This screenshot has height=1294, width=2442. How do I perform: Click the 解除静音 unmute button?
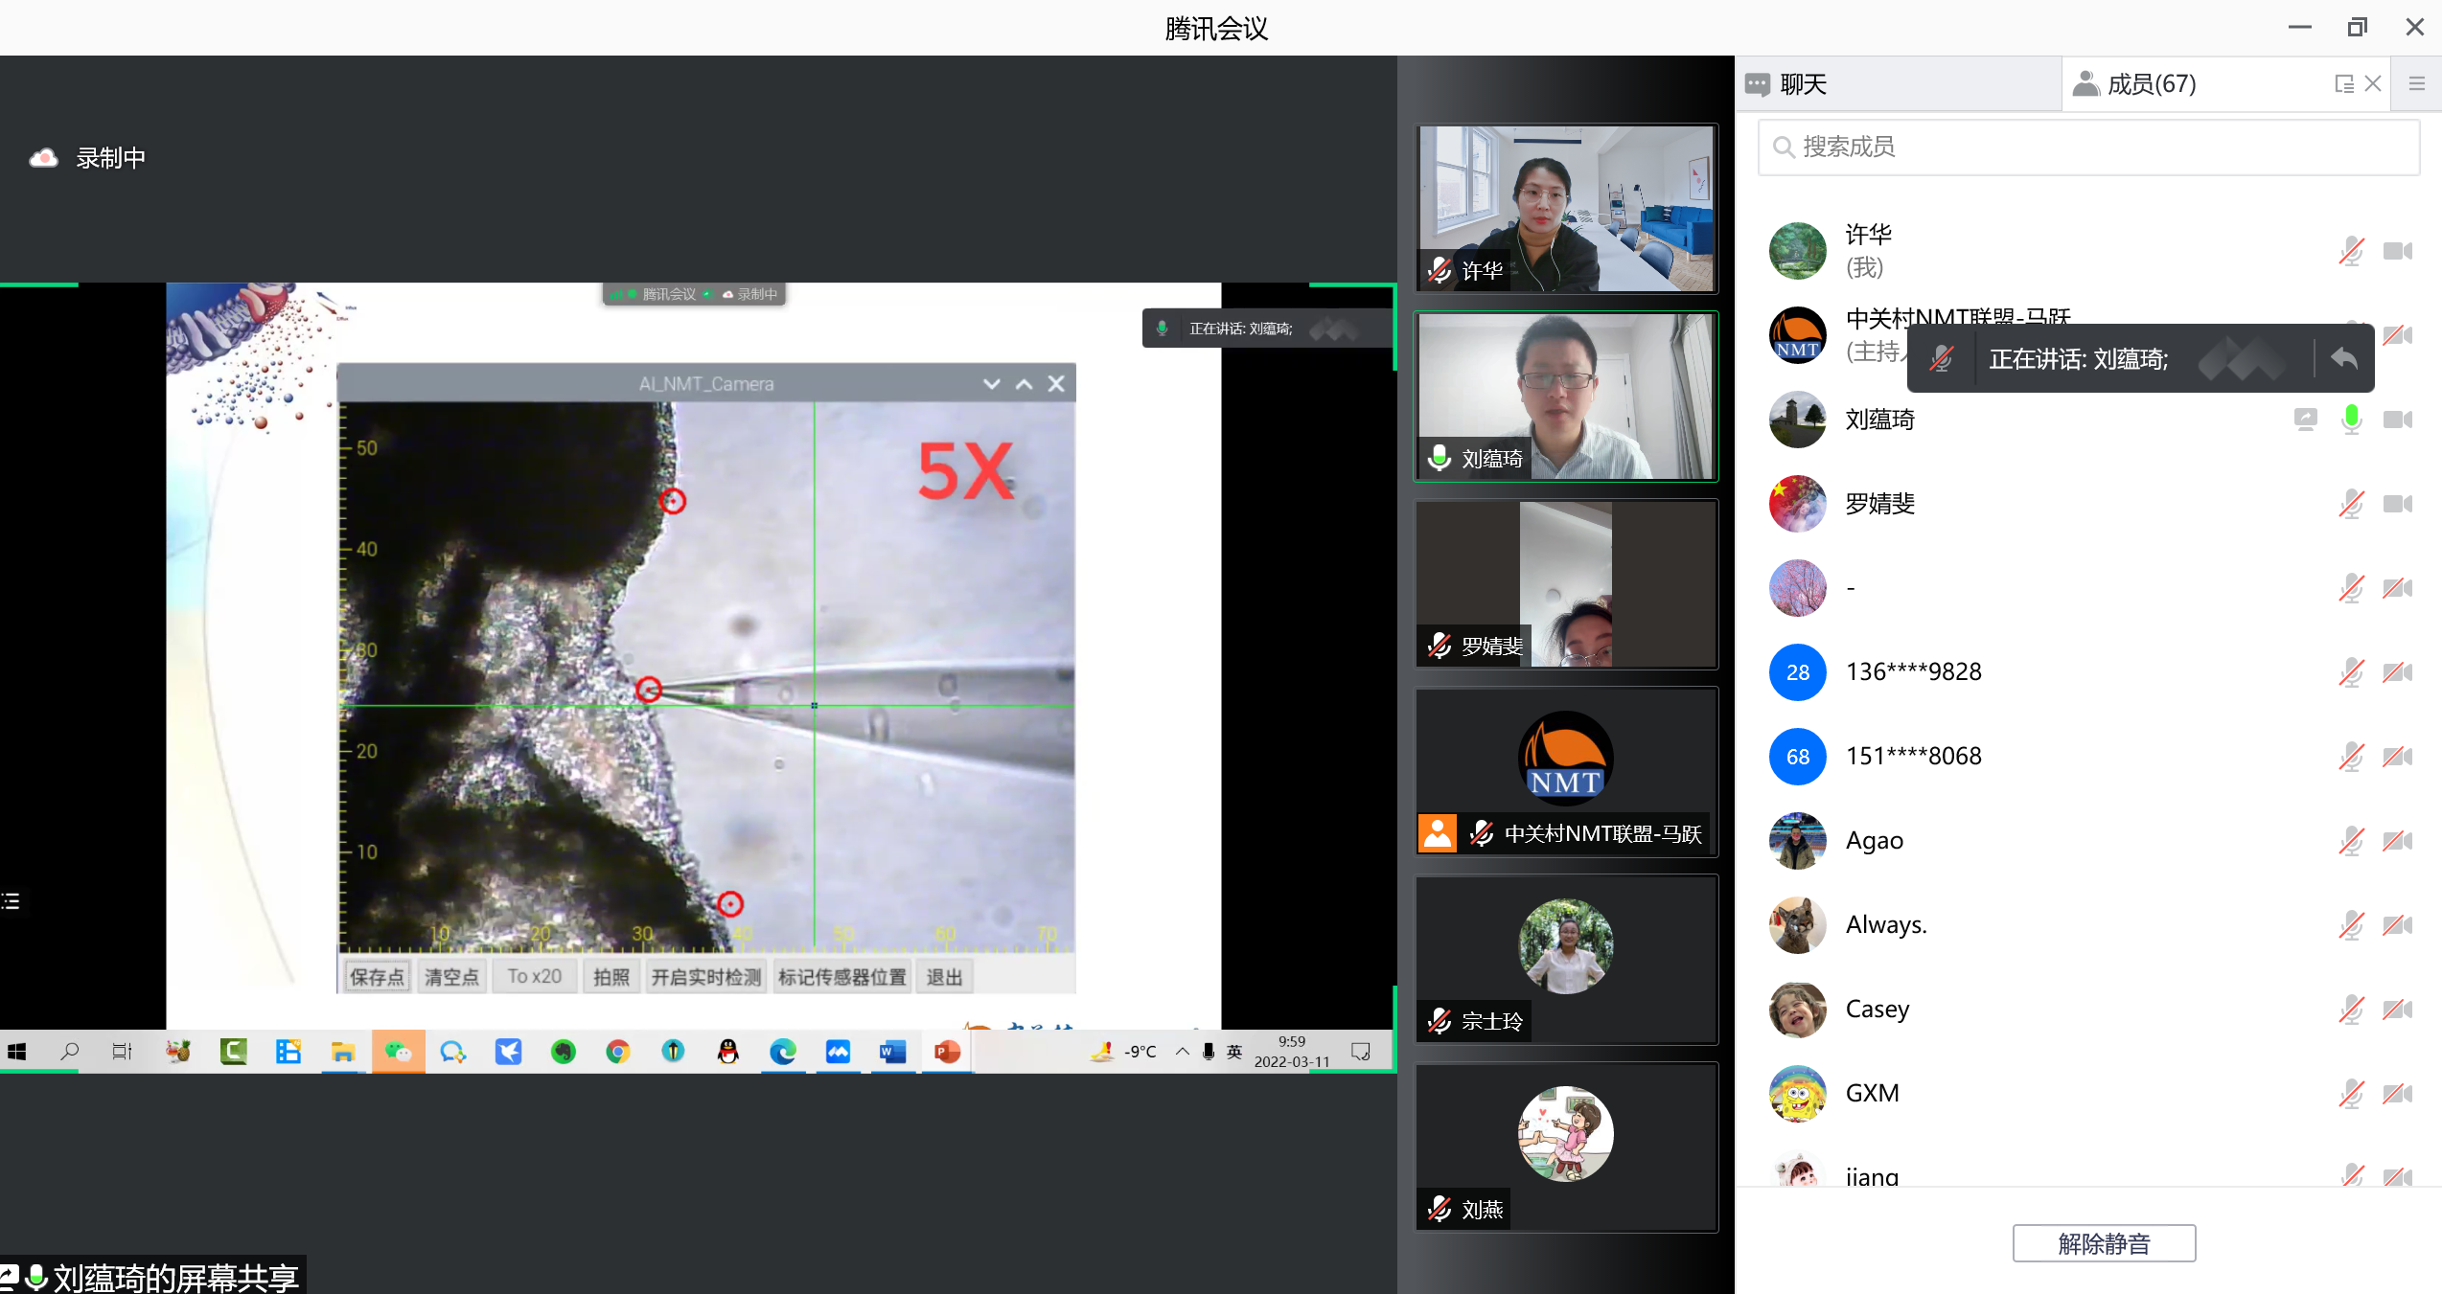pos(2104,1243)
